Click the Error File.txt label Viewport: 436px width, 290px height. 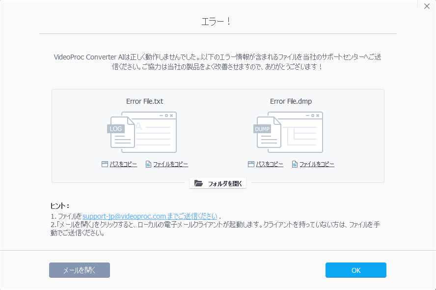[x=144, y=101]
